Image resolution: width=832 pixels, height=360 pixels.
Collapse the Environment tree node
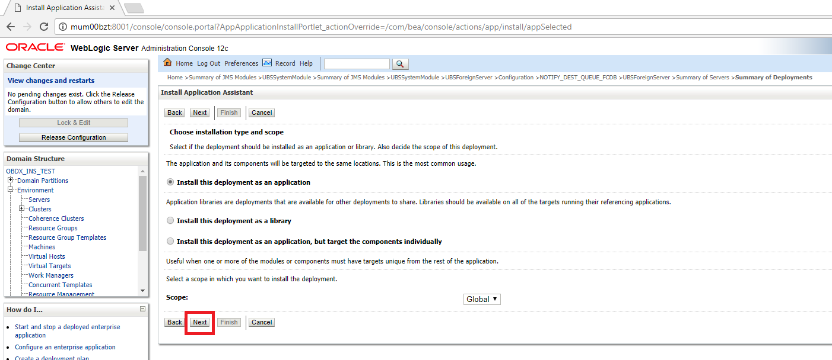[11, 190]
